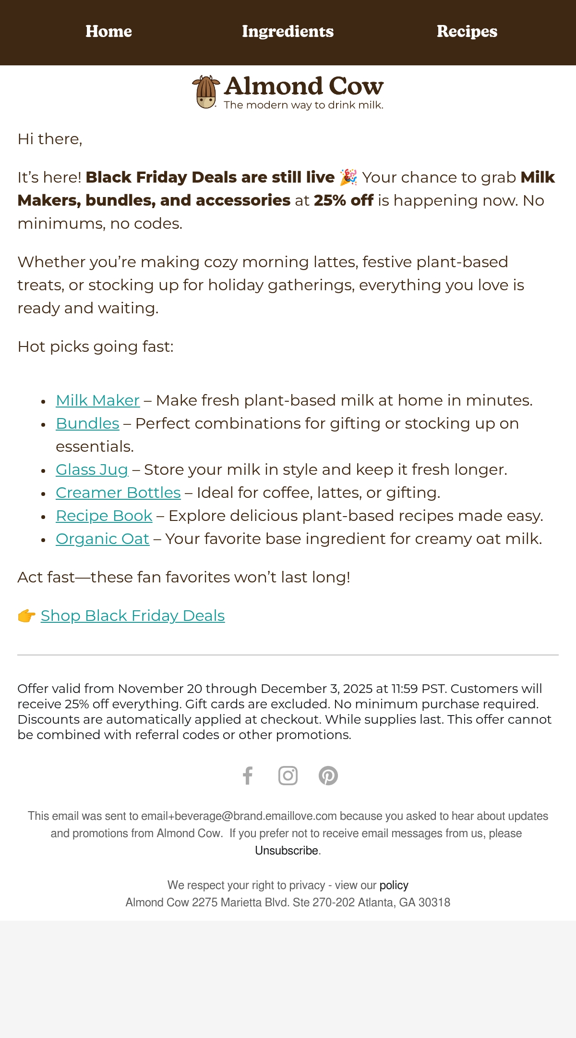The width and height of the screenshot is (576, 1038).
Task: Follow the Recipe Book link
Action: 104,516
